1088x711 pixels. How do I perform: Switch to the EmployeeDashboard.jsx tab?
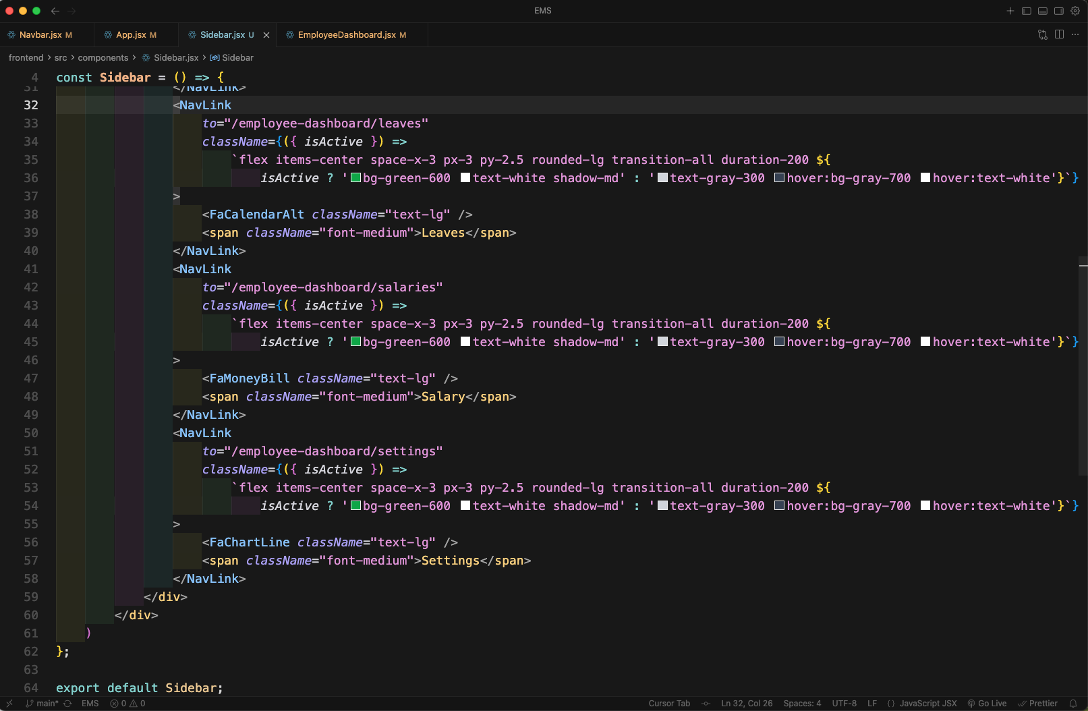coord(347,35)
